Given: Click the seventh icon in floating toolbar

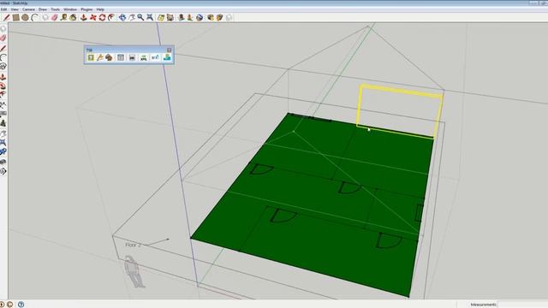Looking at the screenshot, I should click(155, 57).
